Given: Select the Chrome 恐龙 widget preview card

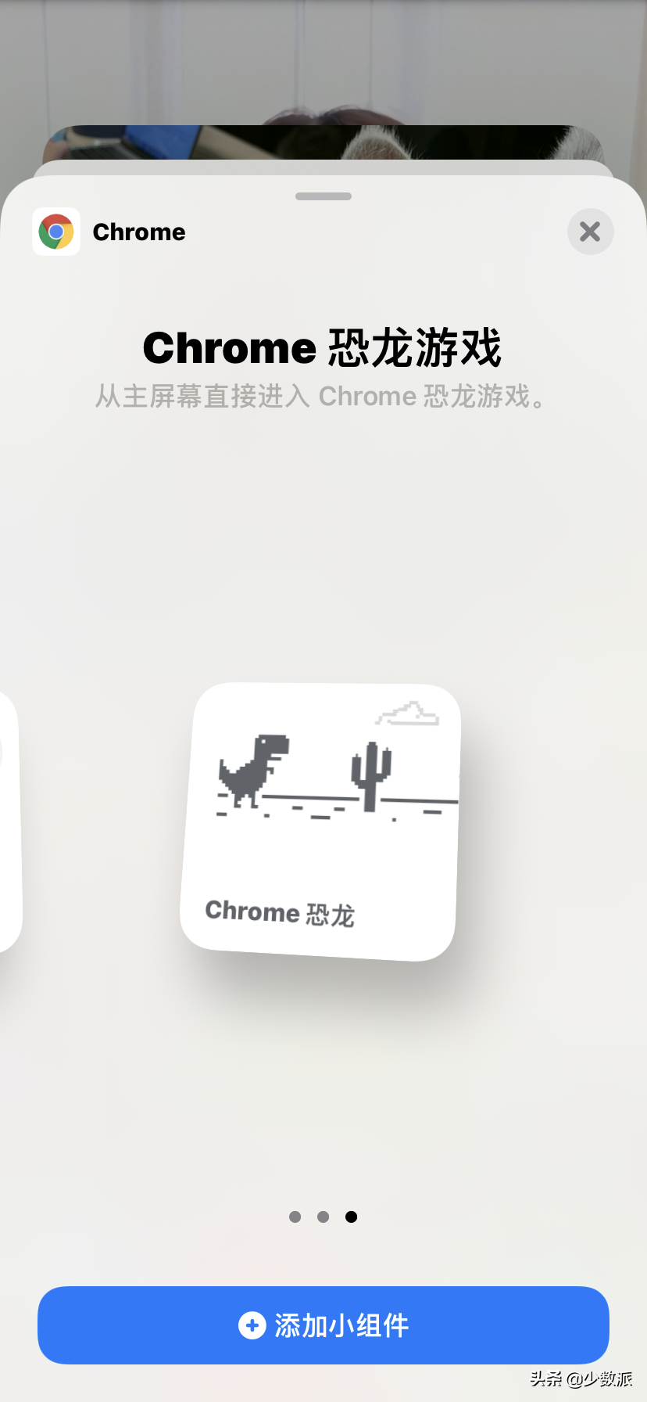Looking at the screenshot, I should point(320,821).
